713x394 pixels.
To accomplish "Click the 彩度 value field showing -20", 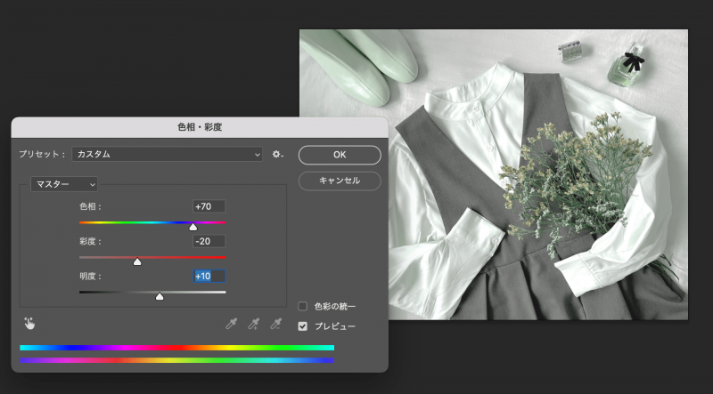I will [209, 241].
